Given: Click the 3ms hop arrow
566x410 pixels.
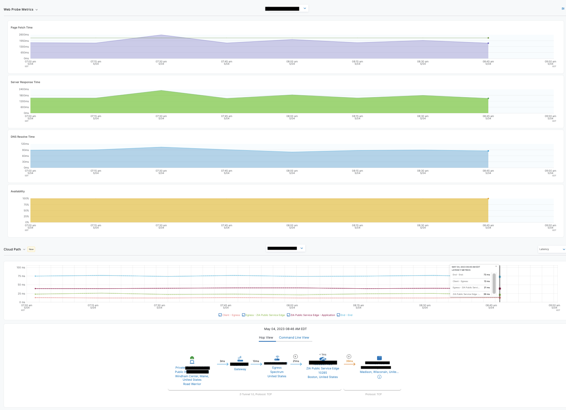Looking at the screenshot, I should (x=222, y=364).
